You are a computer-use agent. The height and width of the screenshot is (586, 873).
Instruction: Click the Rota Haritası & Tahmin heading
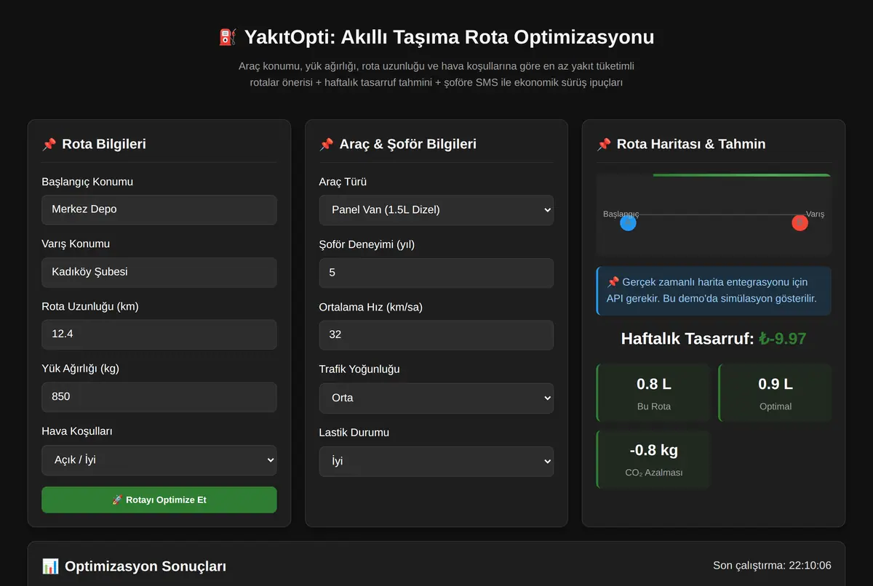[691, 145]
